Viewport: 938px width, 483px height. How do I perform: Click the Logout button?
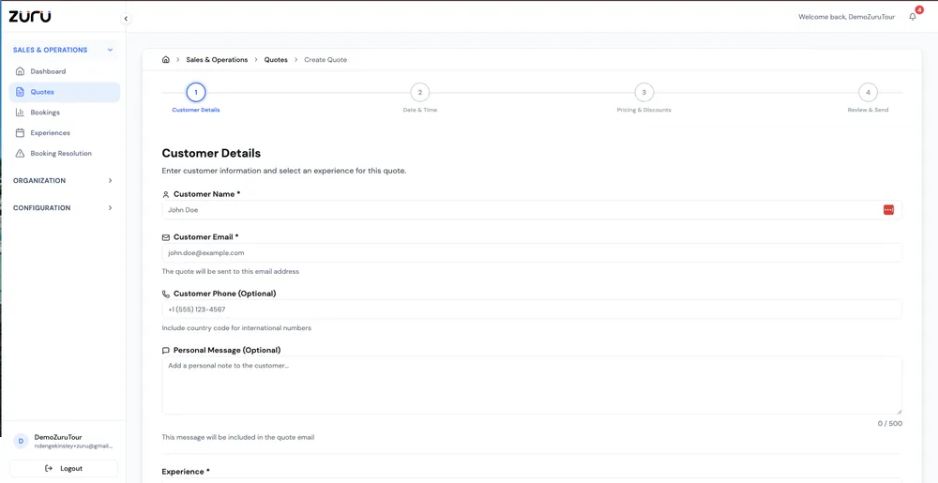pos(64,469)
